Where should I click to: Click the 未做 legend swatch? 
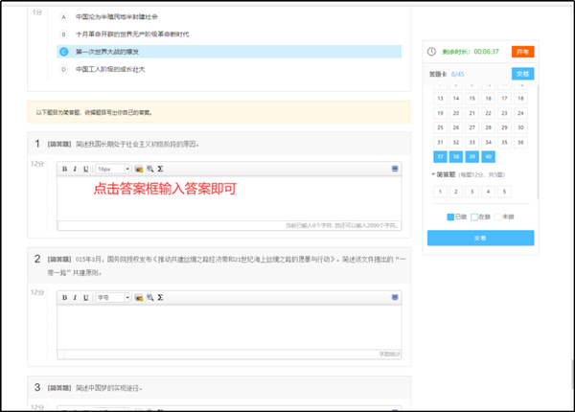pyautogui.click(x=497, y=217)
